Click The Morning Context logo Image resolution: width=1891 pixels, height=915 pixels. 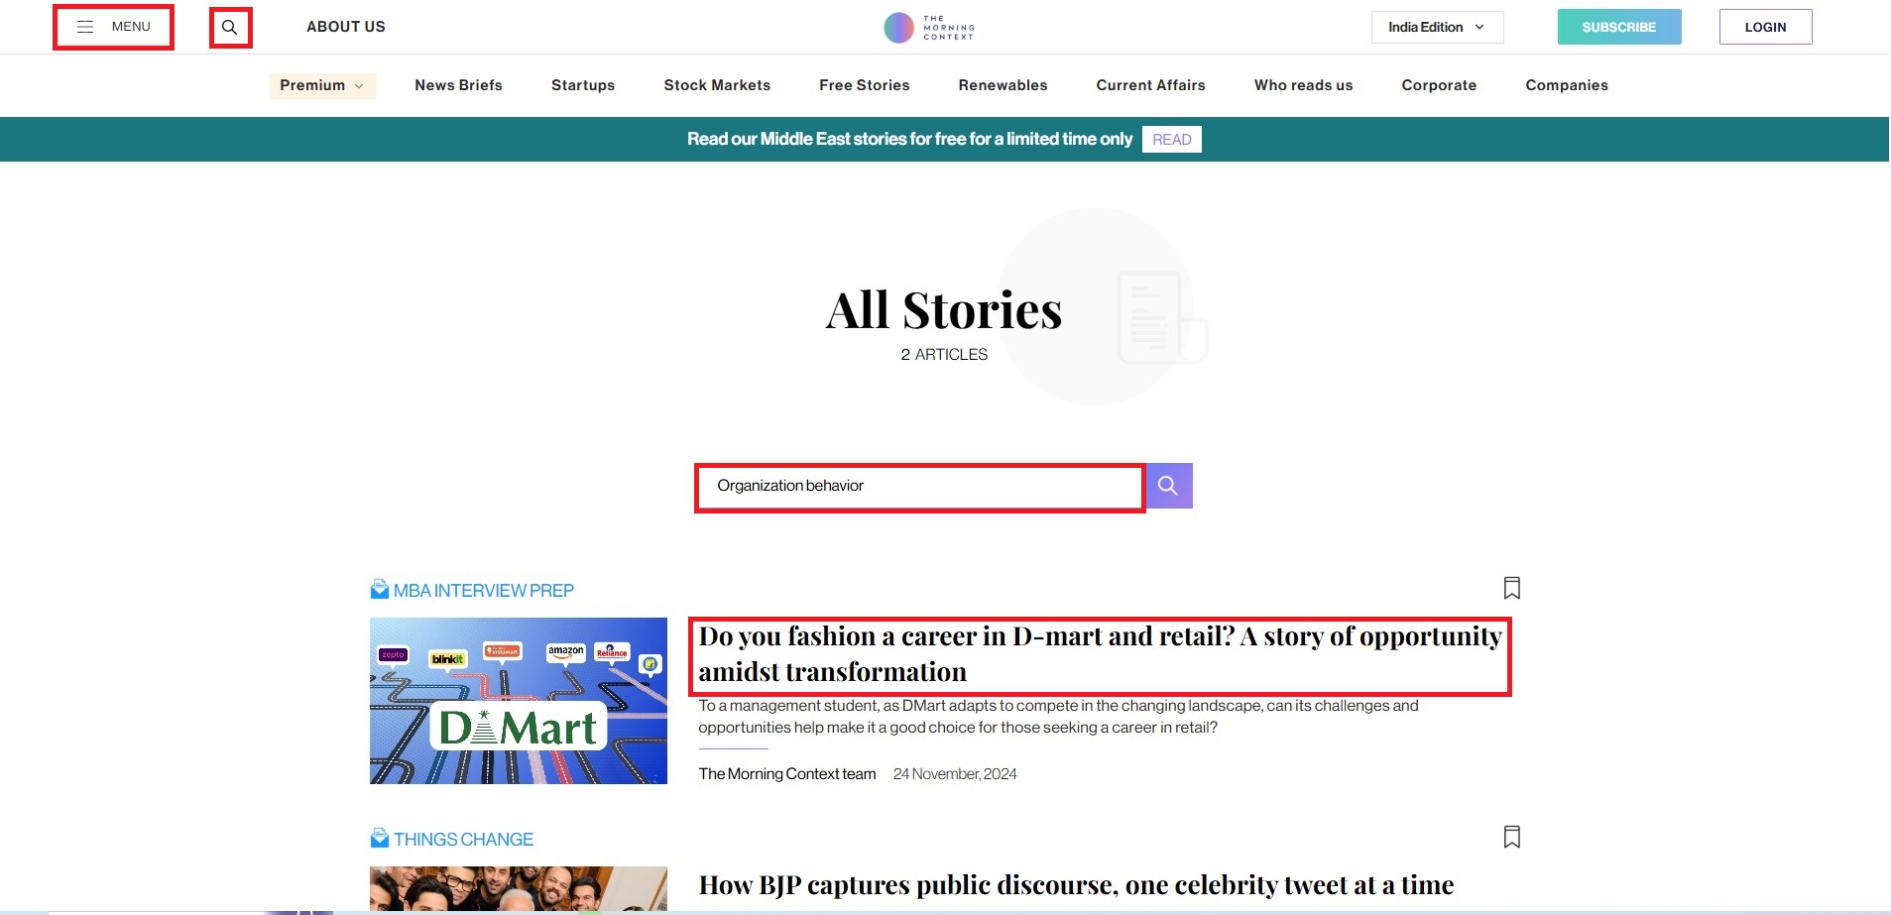tap(929, 28)
